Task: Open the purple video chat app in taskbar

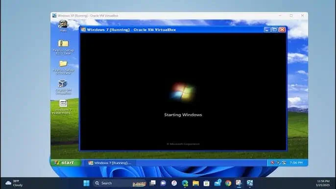Action: point(163,183)
